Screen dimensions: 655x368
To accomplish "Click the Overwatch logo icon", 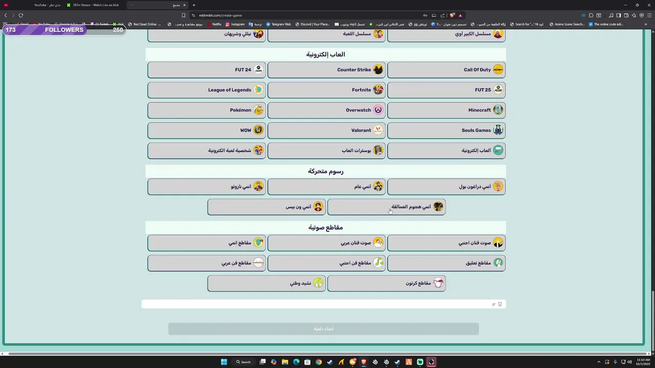I will [378, 110].
